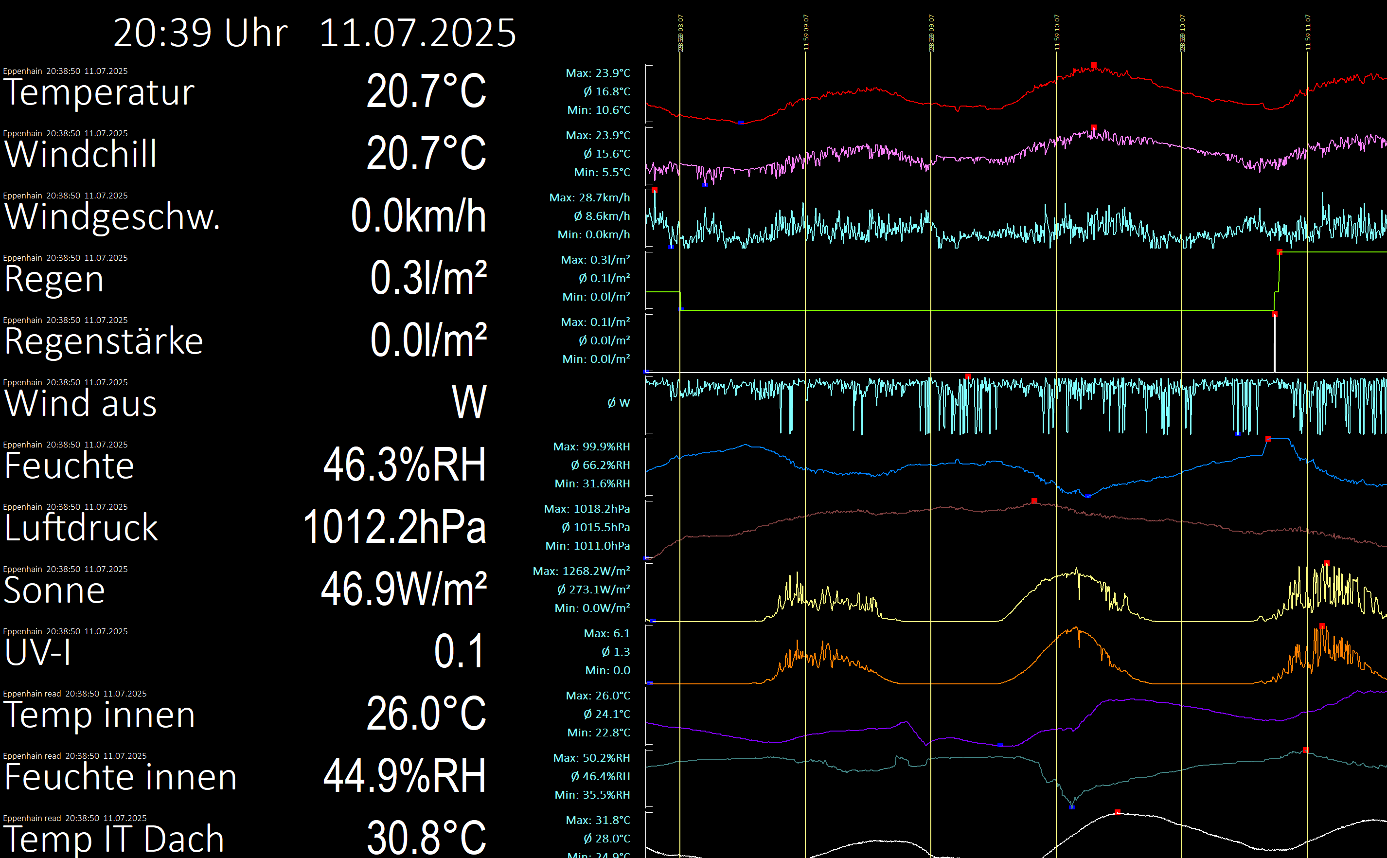The height and width of the screenshot is (858, 1387).
Task: Click the clock reading "20:39 Uhr"
Action: 201,33
